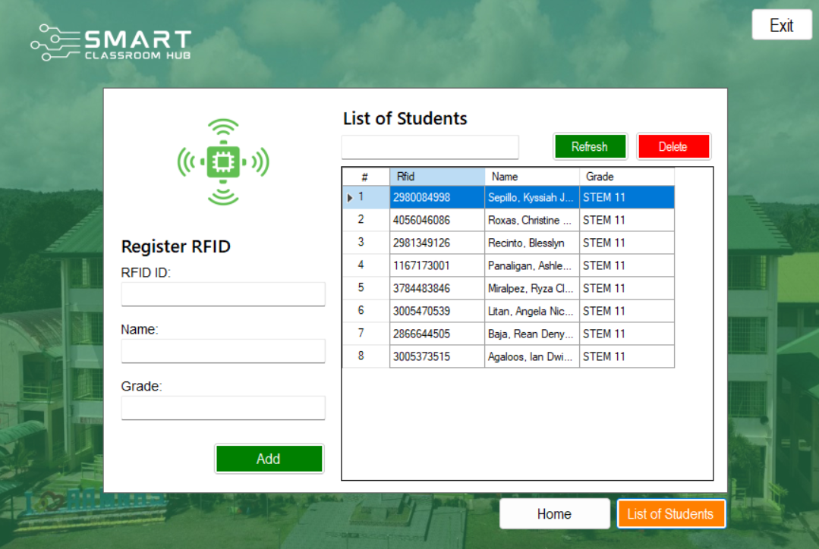Select name cell Agaloos, Ian Dwi...

click(532, 357)
